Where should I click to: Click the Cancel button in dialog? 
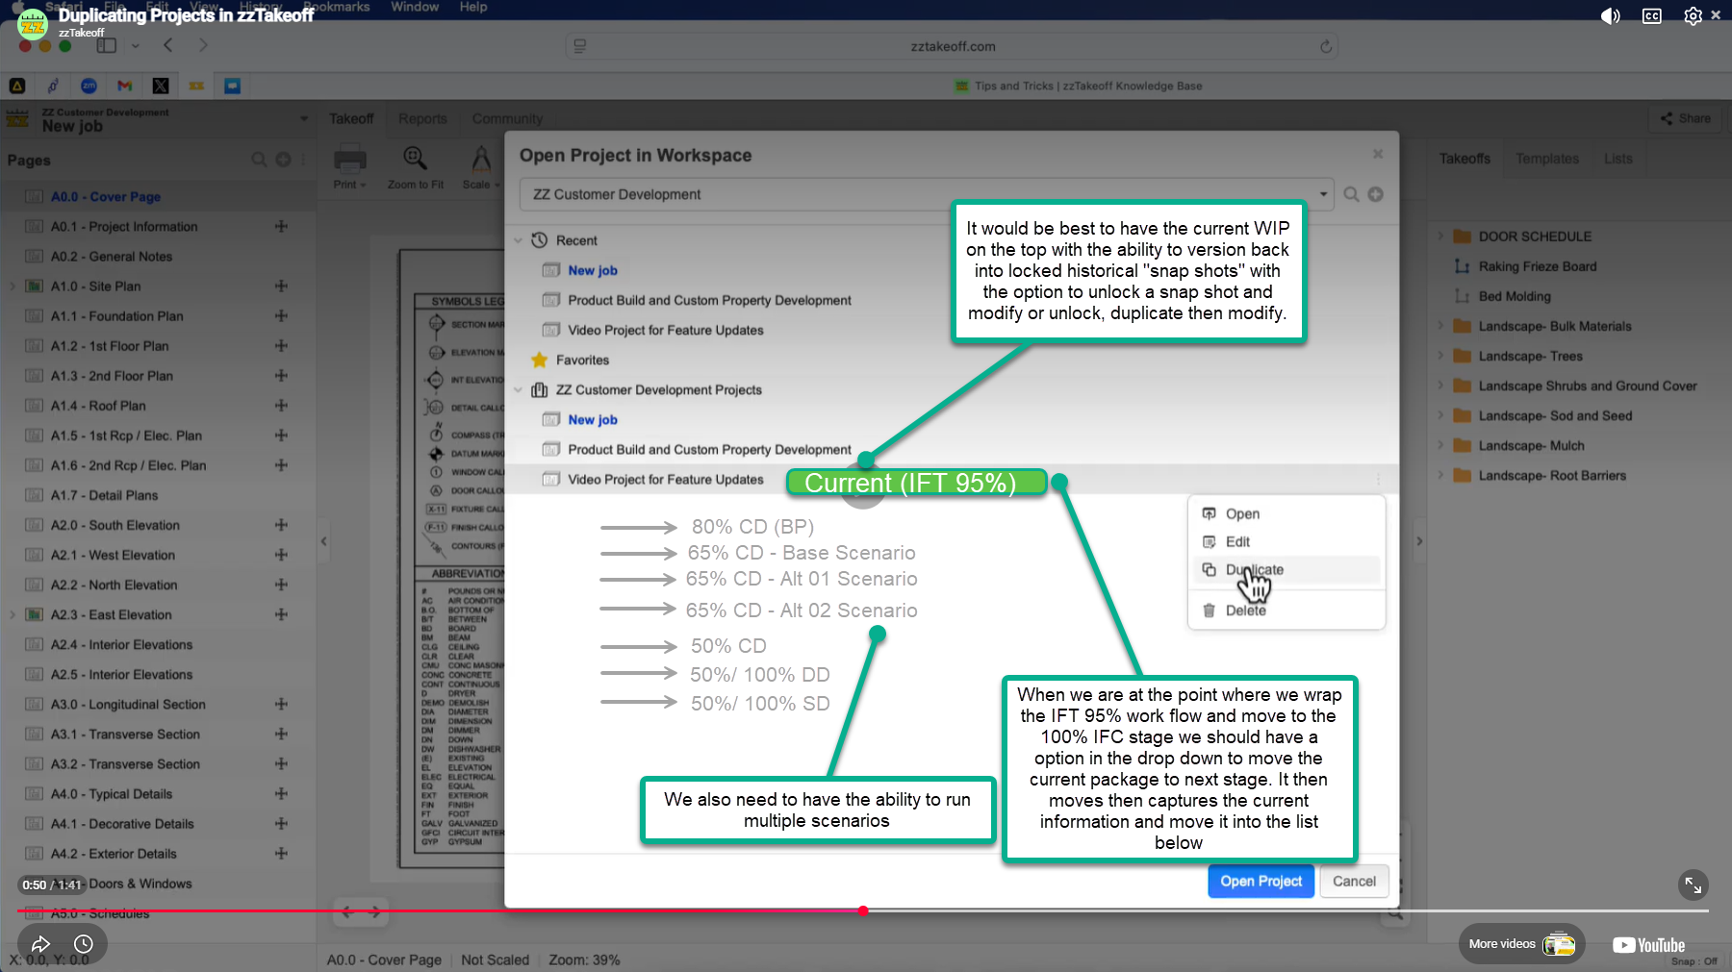[1354, 882]
